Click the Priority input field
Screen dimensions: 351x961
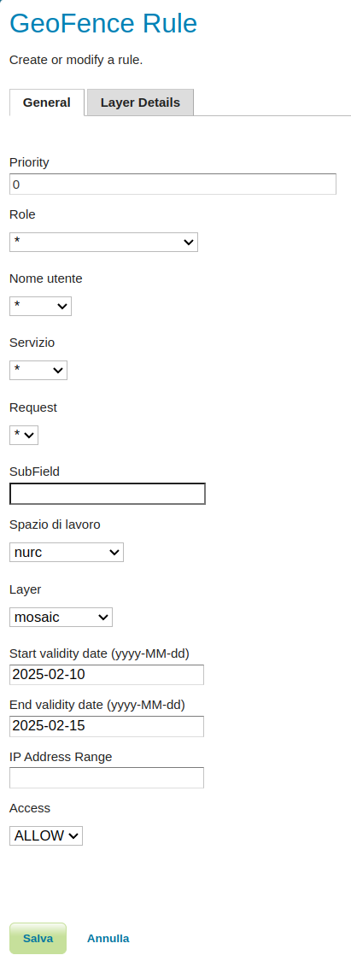click(x=173, y=184)
